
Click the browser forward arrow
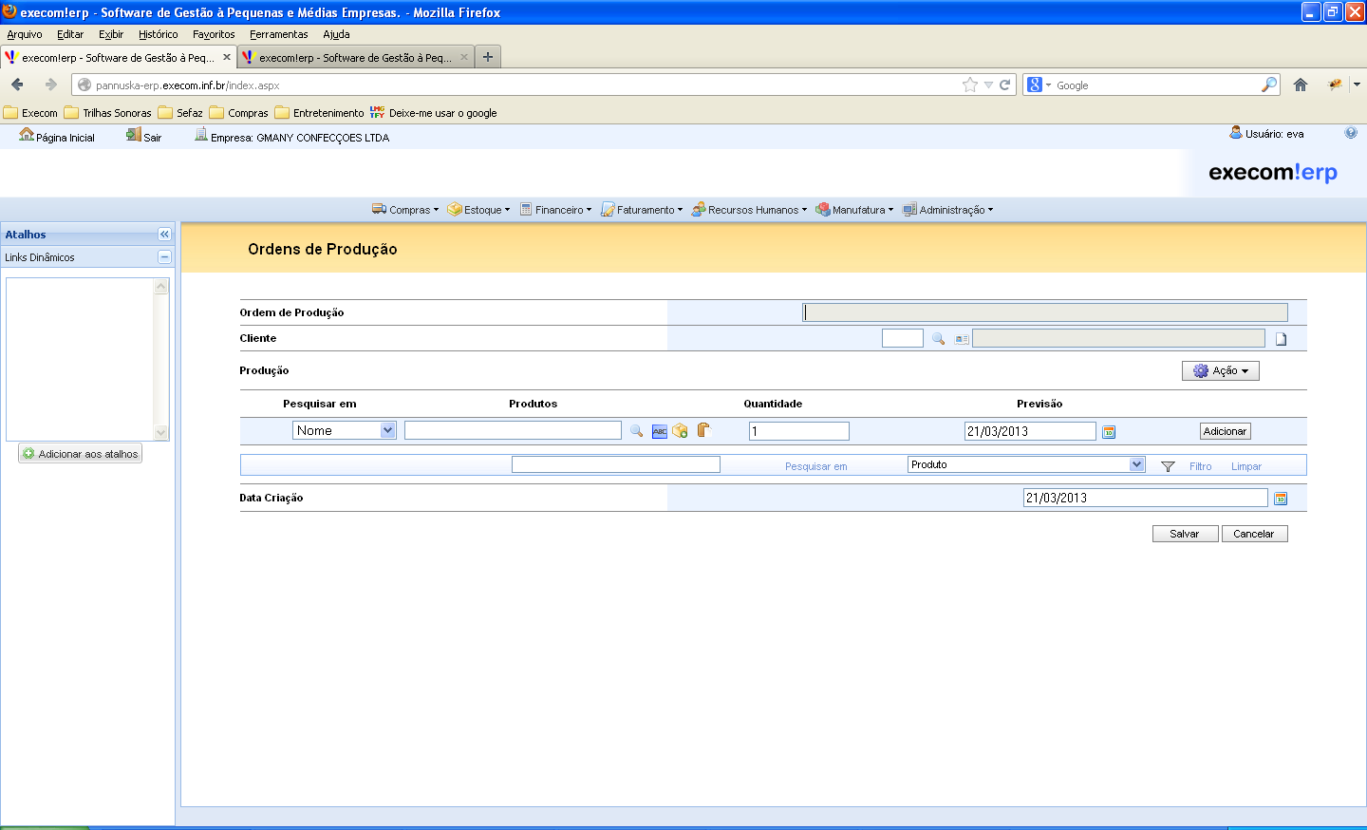50,85
